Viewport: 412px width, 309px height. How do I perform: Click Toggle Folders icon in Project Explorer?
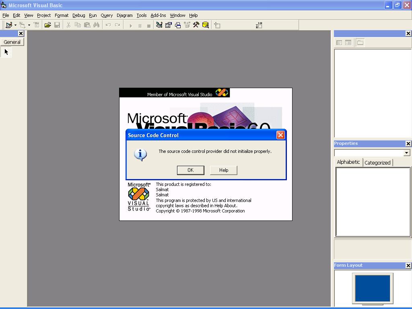pos(360,43)
